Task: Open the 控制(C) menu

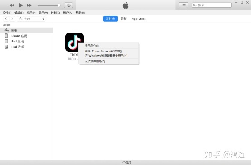Action: (x=55, y=13)
